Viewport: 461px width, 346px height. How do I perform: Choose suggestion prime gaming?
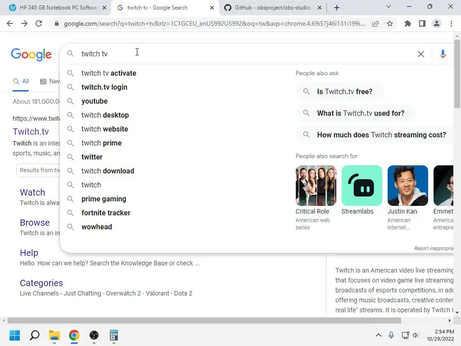[x=104, y=199]
